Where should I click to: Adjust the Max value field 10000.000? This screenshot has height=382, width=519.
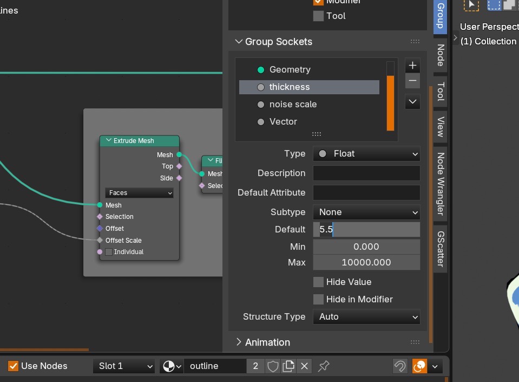[x=366, y=262]
